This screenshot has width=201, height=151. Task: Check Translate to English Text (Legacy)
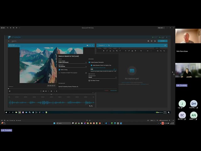(x=59, y=73)
